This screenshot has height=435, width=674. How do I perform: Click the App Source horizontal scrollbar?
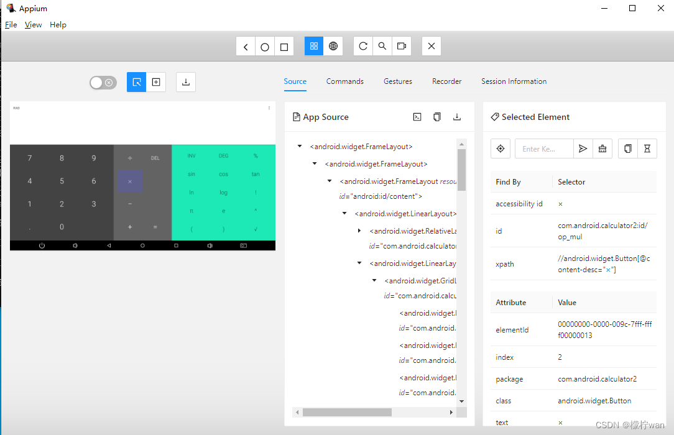[x=347, y=412]
